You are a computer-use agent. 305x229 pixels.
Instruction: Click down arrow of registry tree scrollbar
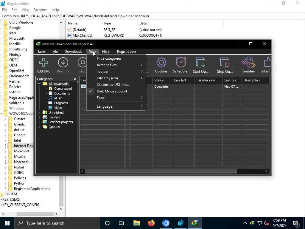click(61, 209)
